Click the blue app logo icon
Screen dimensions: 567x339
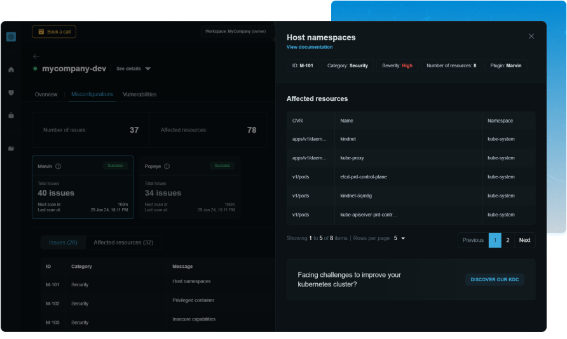point(11,37)
